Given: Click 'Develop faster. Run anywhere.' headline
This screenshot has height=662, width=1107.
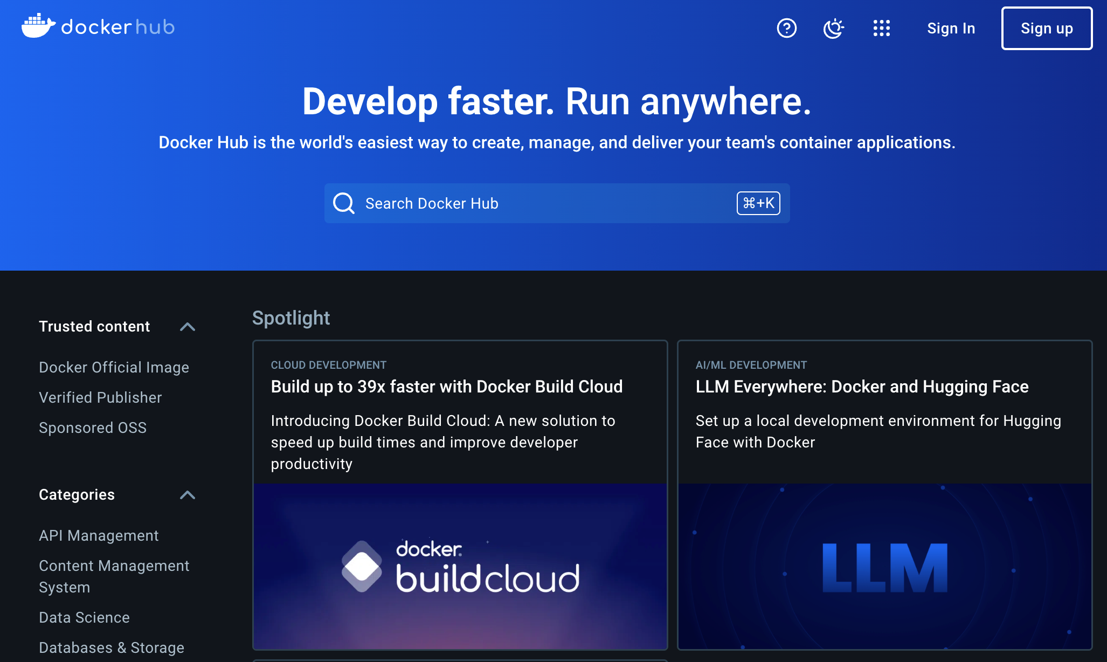Looking at the screenshot, I should point(557,101).
